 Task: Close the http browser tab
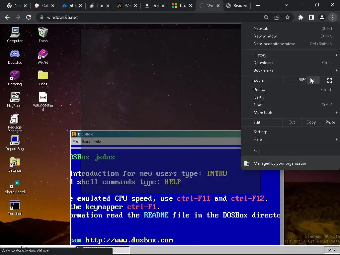(80, 6)
